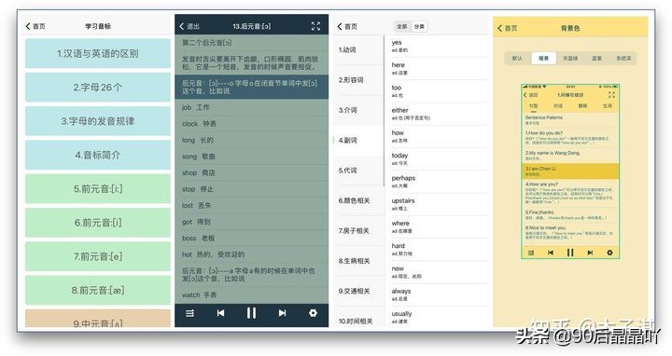
Task: Play the line 'shop 商店'
Action: coord(252,172)
